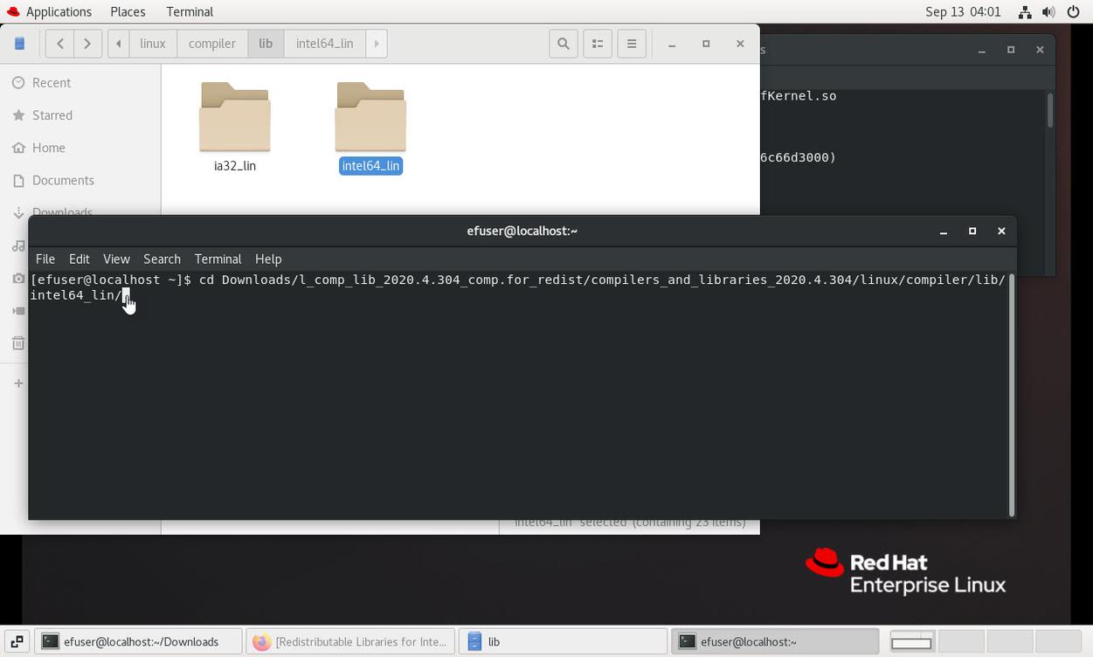
Task: Go forward with the forward arrow
Action: point(87,44)
